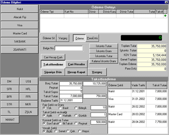Select ZŞLN currency button

click(29, 112)
